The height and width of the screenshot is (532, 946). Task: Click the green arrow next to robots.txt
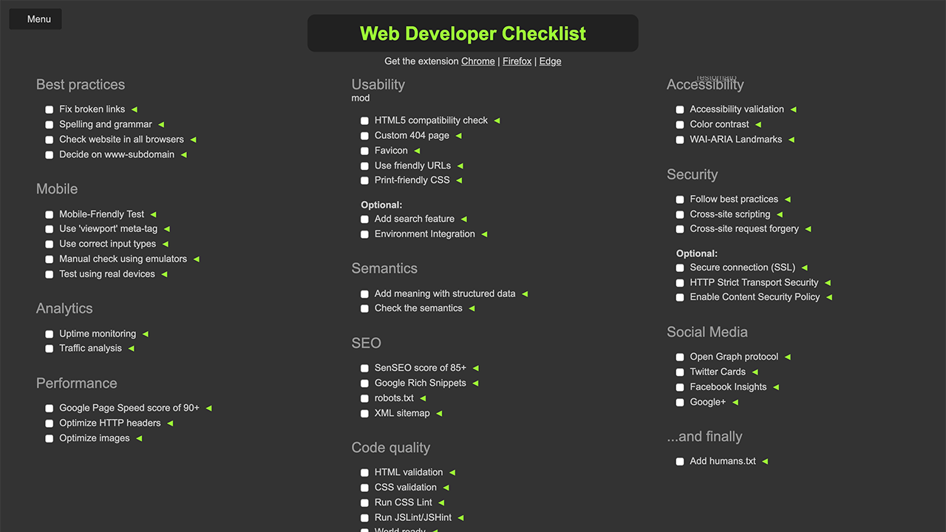tap(423, 398)
